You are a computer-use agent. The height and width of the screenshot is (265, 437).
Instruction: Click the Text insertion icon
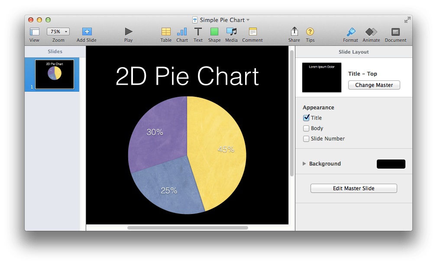(x=198, y=35)
